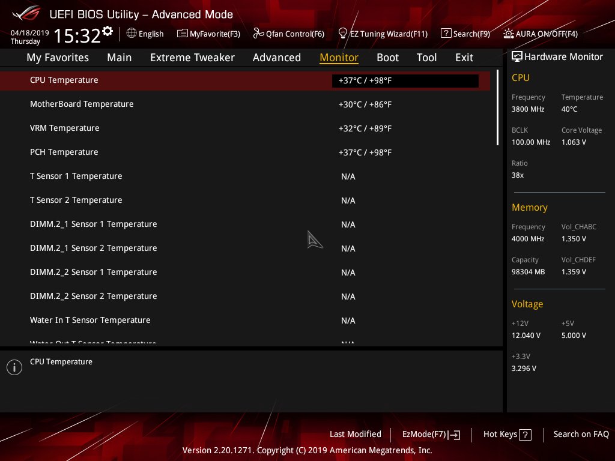Open the Tool tab
Screen dimensions: 615x461
click(427, 58)
